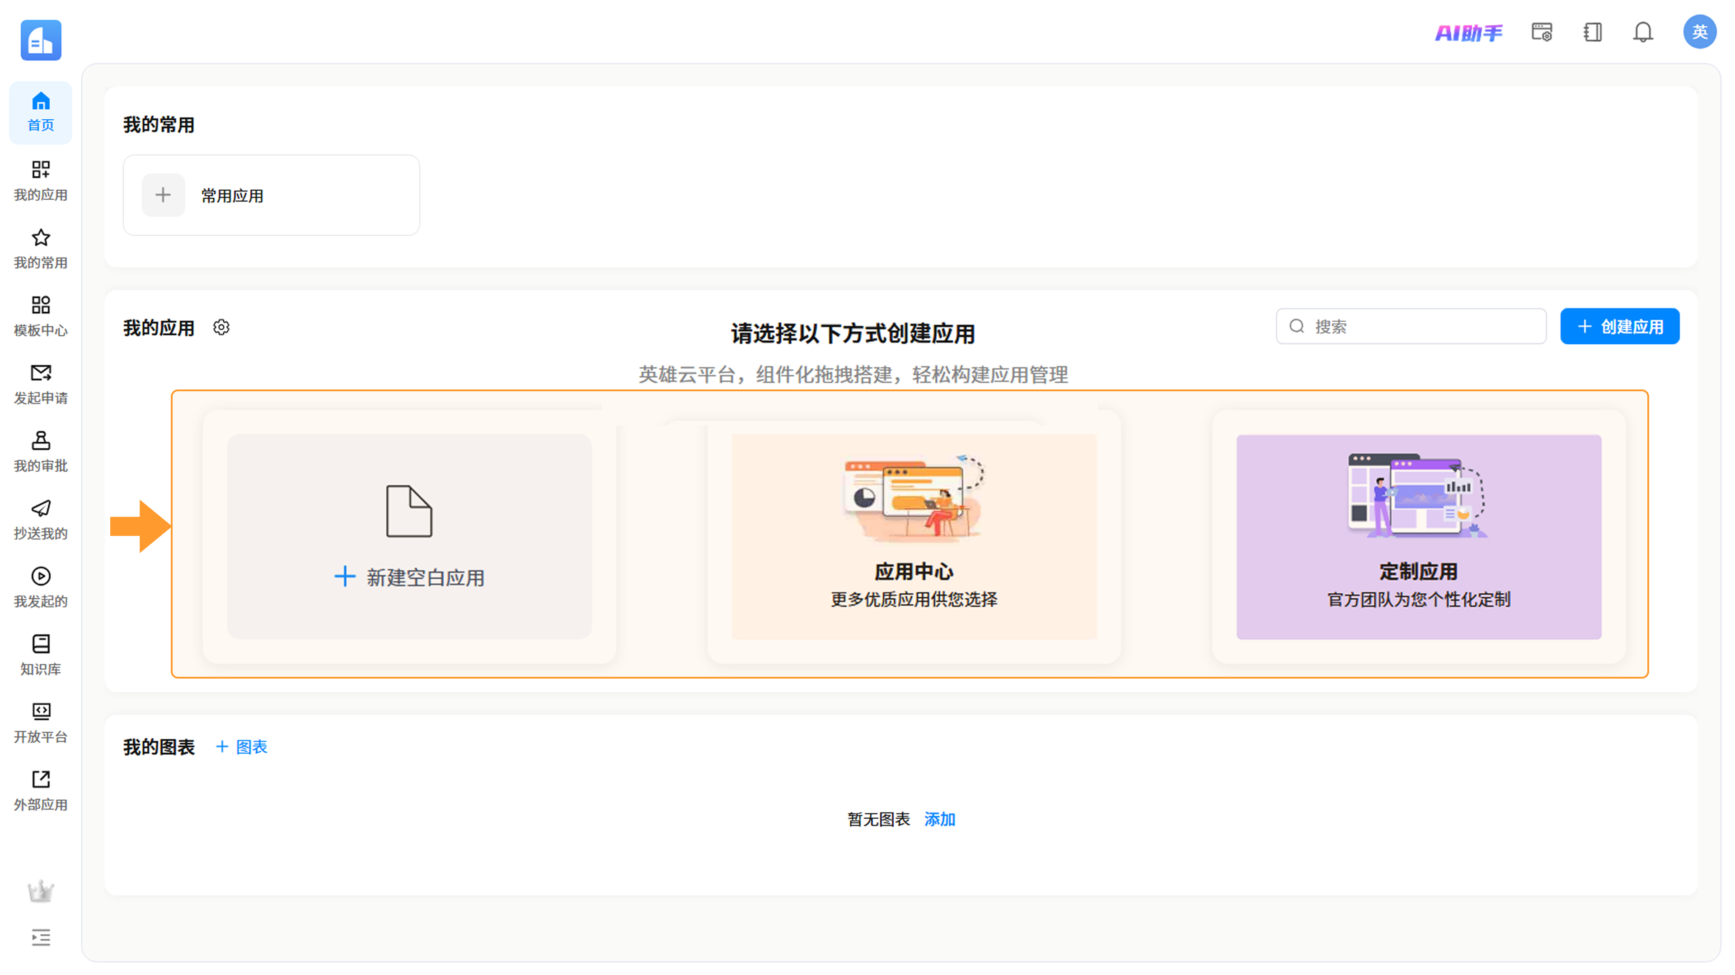The image size is (1735, 975).
Task: Open 外部应用 external link icon
Action: [40, 780]
